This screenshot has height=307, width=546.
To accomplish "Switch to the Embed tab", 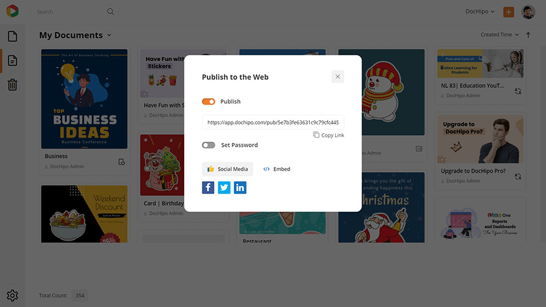I will (x=277, y=169).
